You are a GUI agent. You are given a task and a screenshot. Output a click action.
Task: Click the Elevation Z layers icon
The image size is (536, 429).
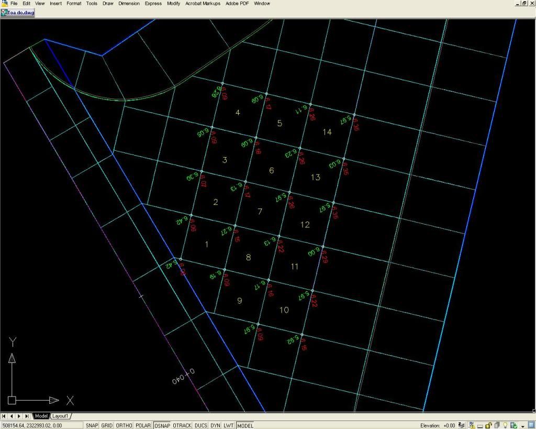point(462,425)
